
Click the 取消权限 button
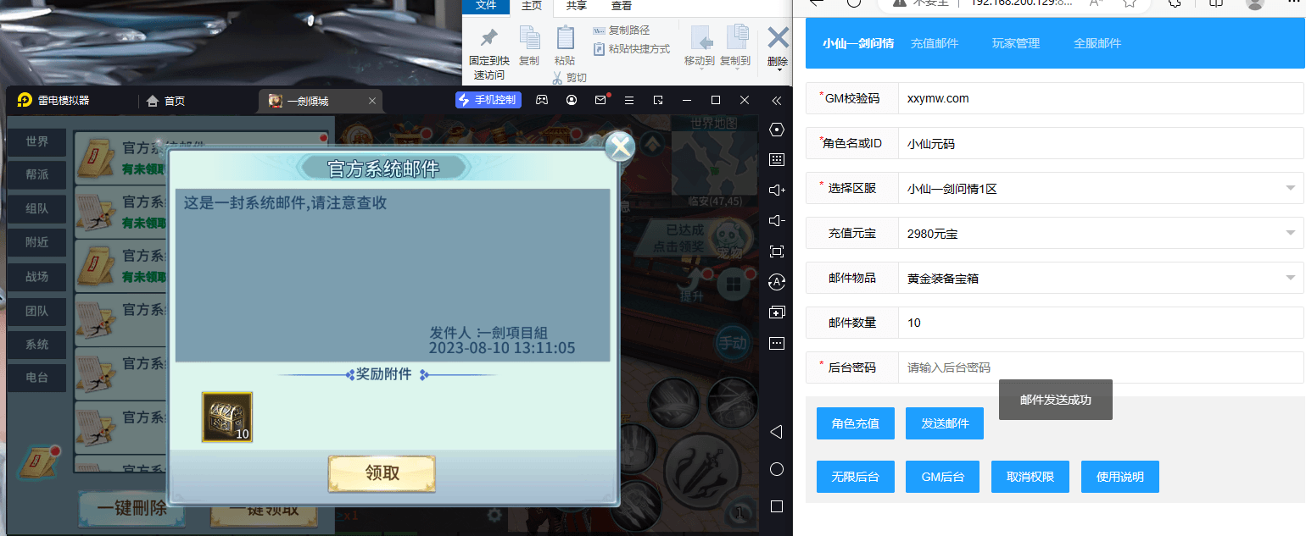[x=1030, y=477]
